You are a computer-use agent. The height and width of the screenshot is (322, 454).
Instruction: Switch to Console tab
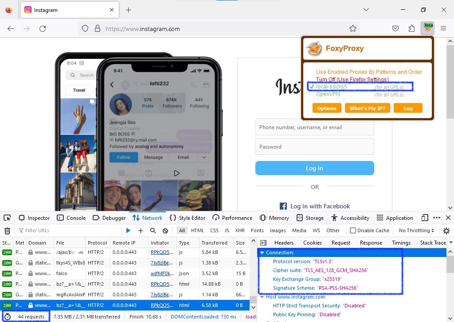(x=71, y=218)
